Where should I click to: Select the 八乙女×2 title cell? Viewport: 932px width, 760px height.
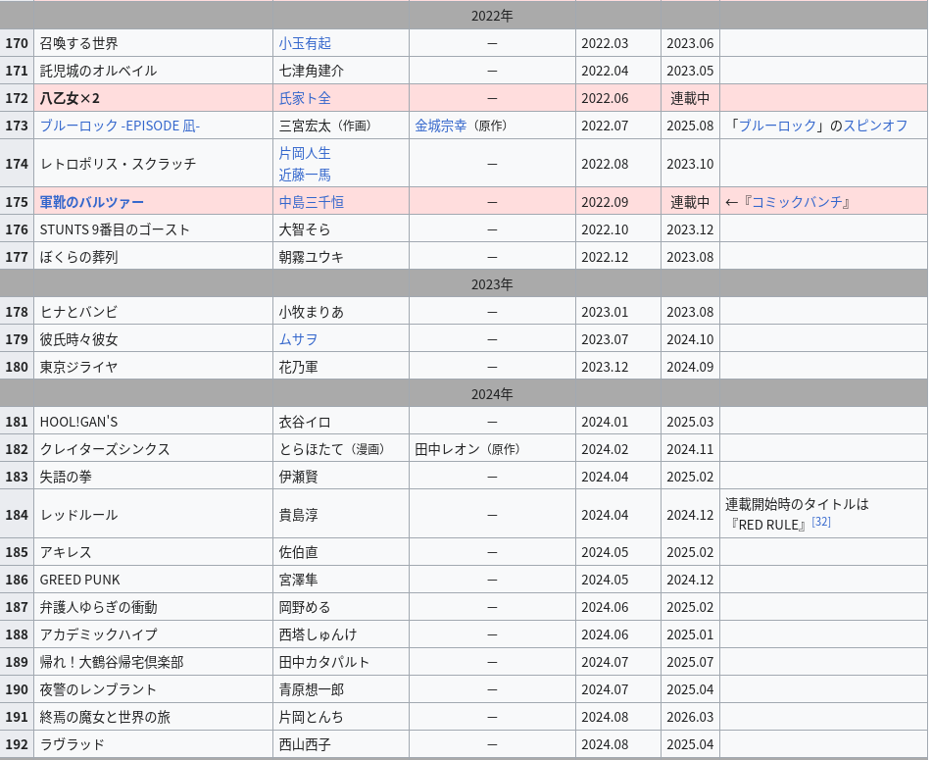153,98
